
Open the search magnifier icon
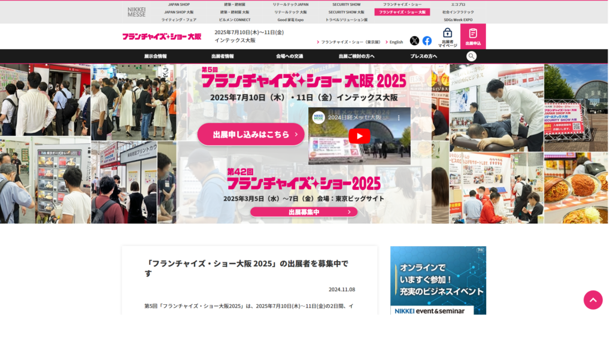point(472,56)
